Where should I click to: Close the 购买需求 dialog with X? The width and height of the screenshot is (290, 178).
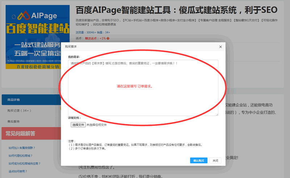[x=220, y=47]
